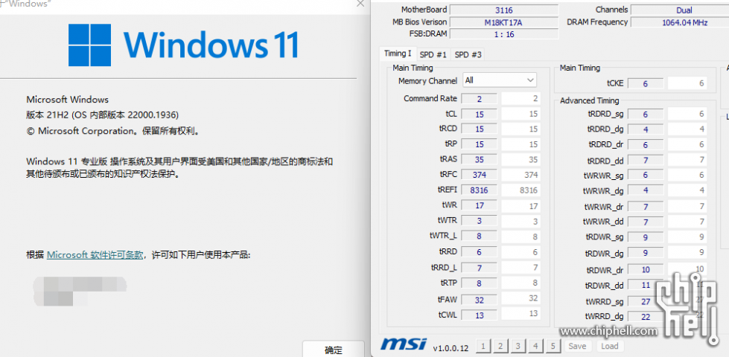The image size is (729, 357).
Task: Click the white tREFI input box showing 8316
Action: coord(521,190)
